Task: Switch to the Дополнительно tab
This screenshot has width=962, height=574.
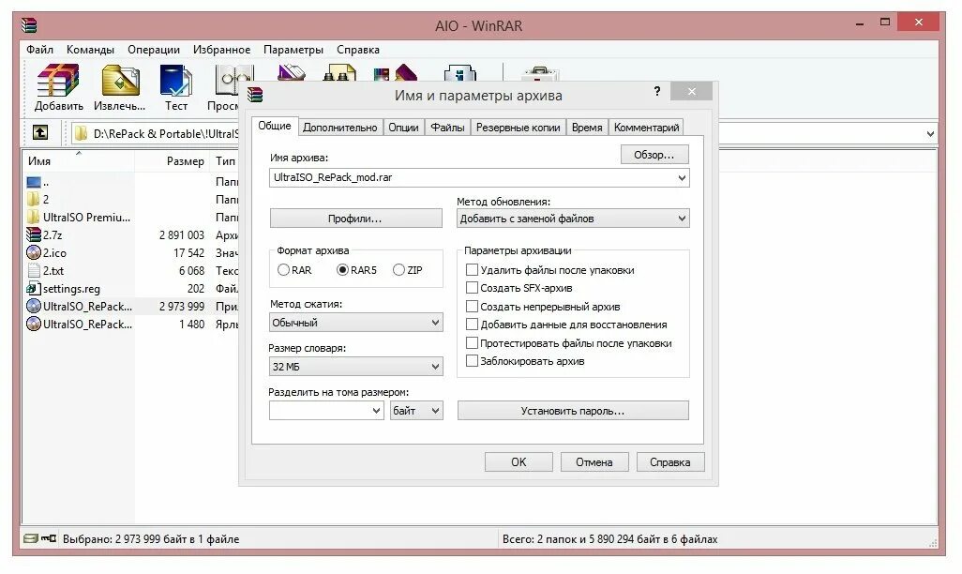Action: pyautogui.click(x=340, y=127)
